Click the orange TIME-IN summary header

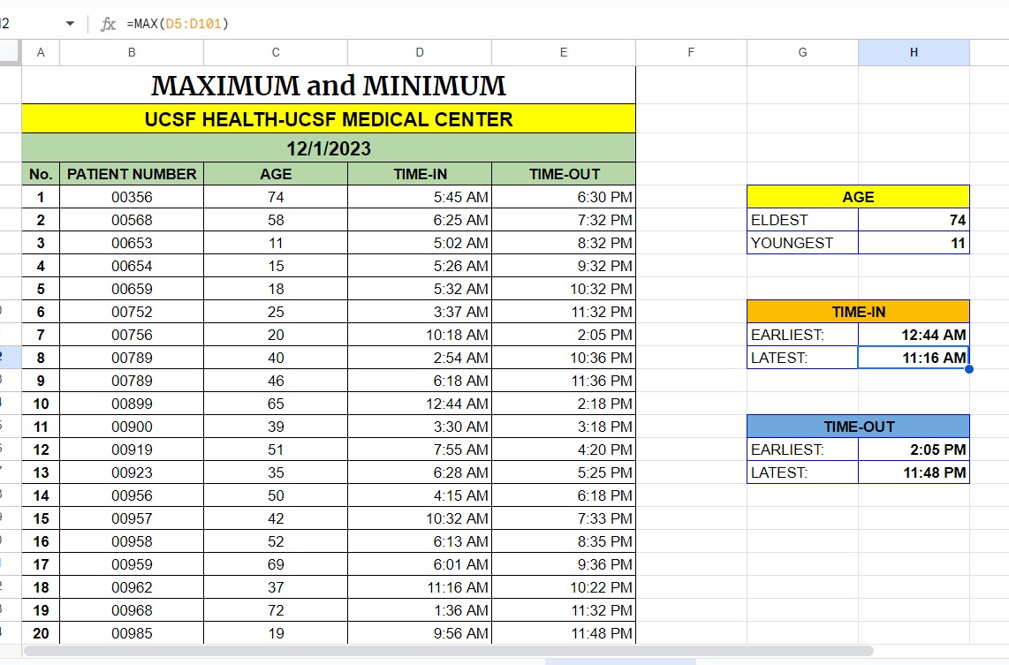tap(859, 312)
